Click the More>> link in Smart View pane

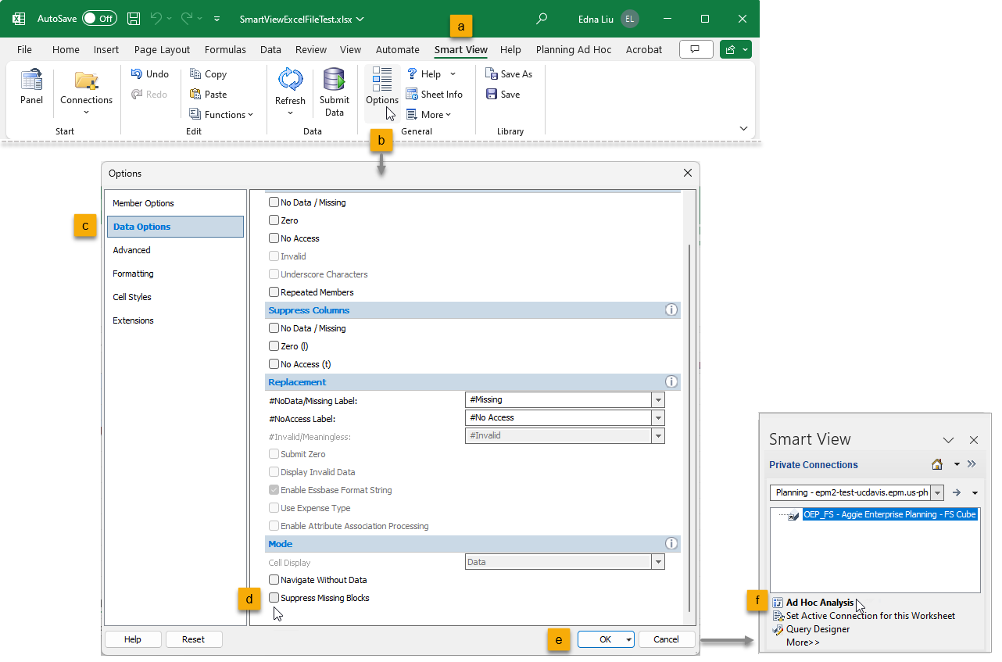coord(803,642)
